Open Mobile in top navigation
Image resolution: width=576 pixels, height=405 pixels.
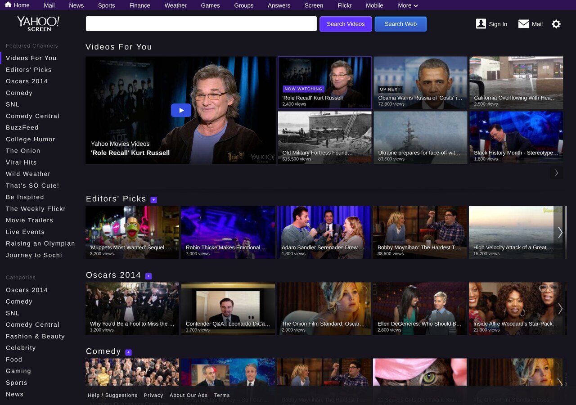pos(374,5)
